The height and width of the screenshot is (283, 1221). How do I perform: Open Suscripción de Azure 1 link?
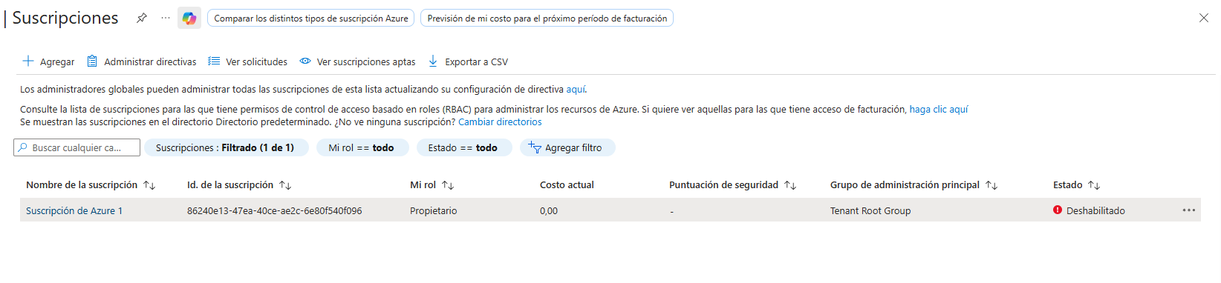(x=74, y=211)
